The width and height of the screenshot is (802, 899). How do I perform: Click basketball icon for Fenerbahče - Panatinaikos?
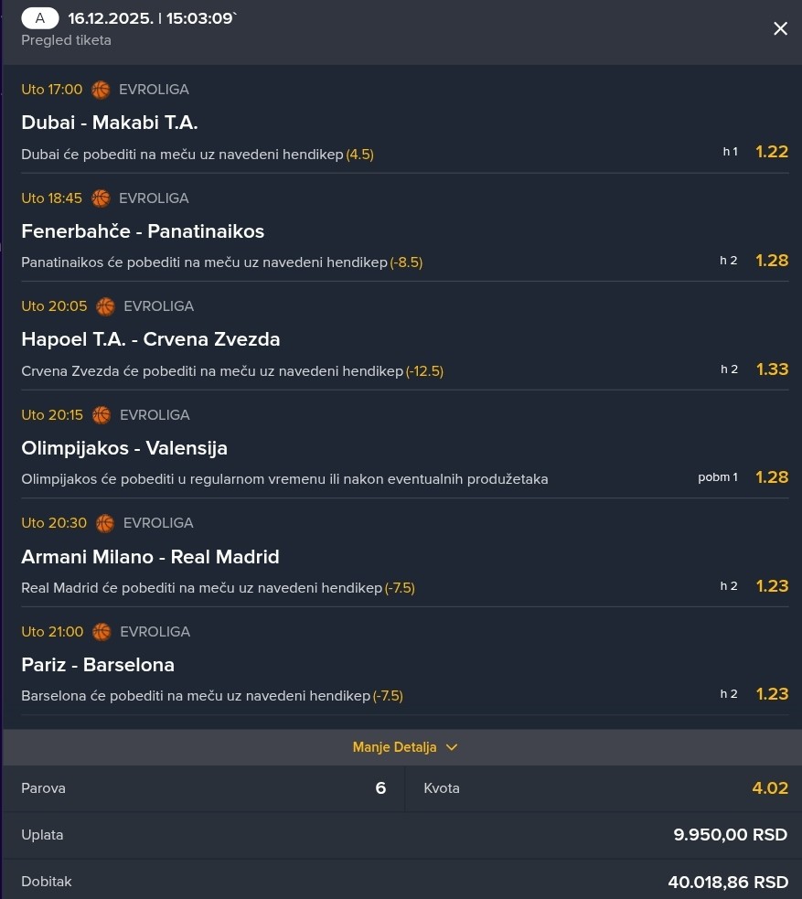point(101,198)
